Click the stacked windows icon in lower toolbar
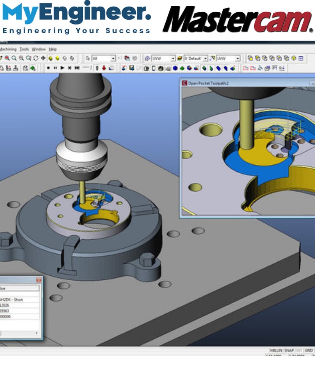 pyautogui.click(x=267, y=68)
